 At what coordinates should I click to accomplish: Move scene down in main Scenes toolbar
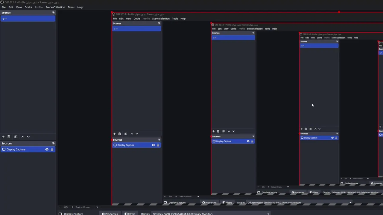coord(28,137)
